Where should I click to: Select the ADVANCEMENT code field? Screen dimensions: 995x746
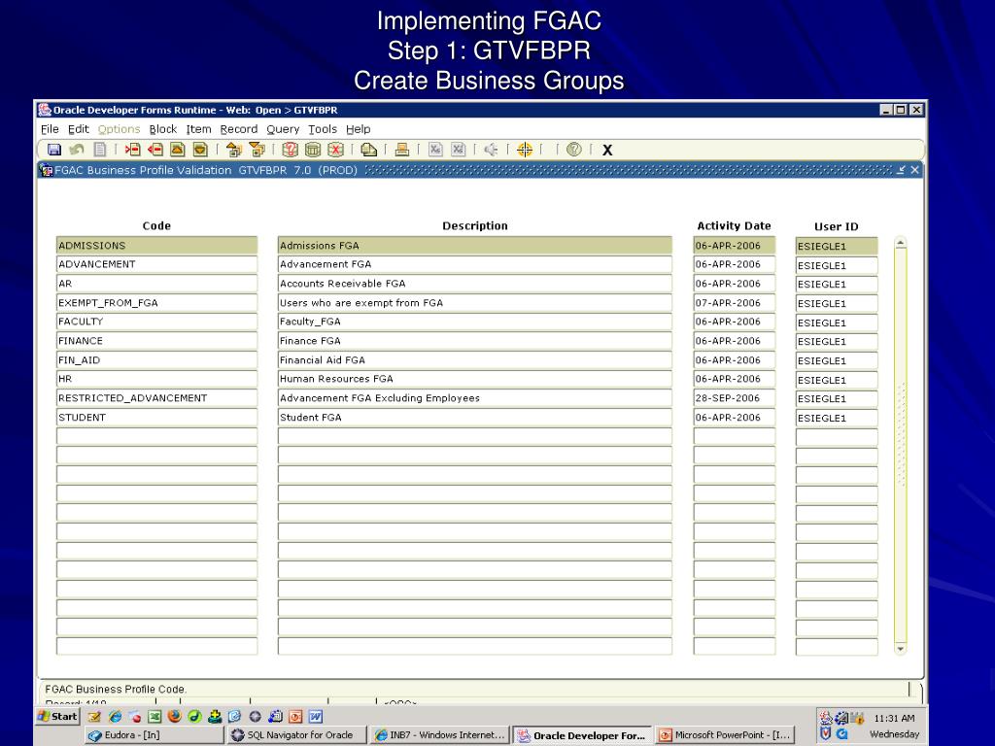click(x=156, y=264)
